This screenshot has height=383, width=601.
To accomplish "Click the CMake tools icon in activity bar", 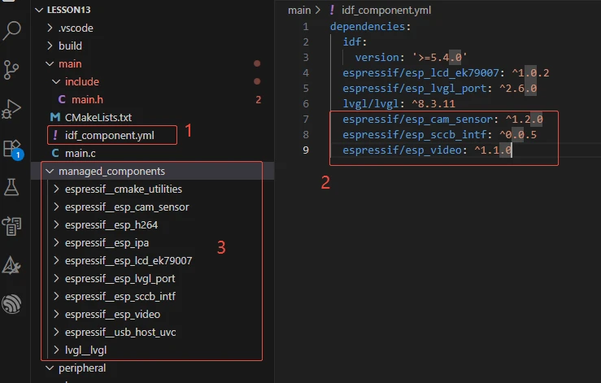I will point(13,265).
